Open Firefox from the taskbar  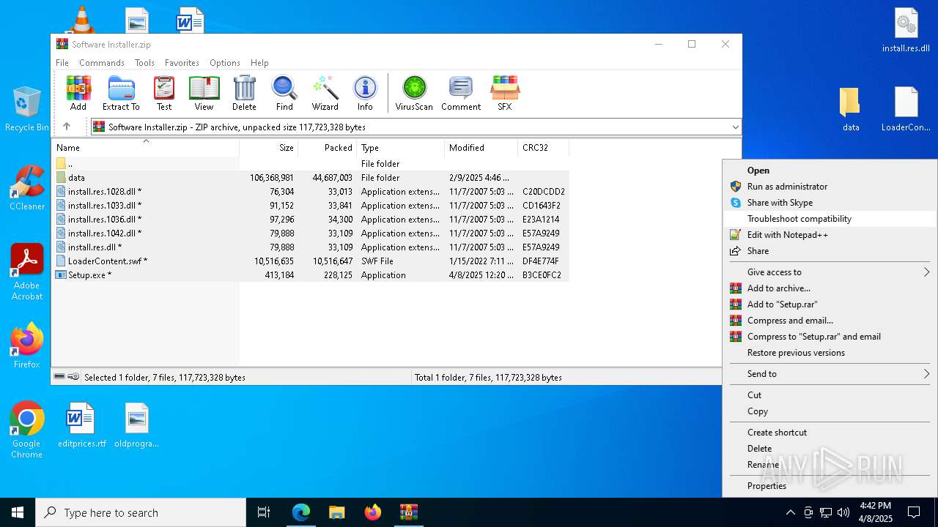(373, 512)
